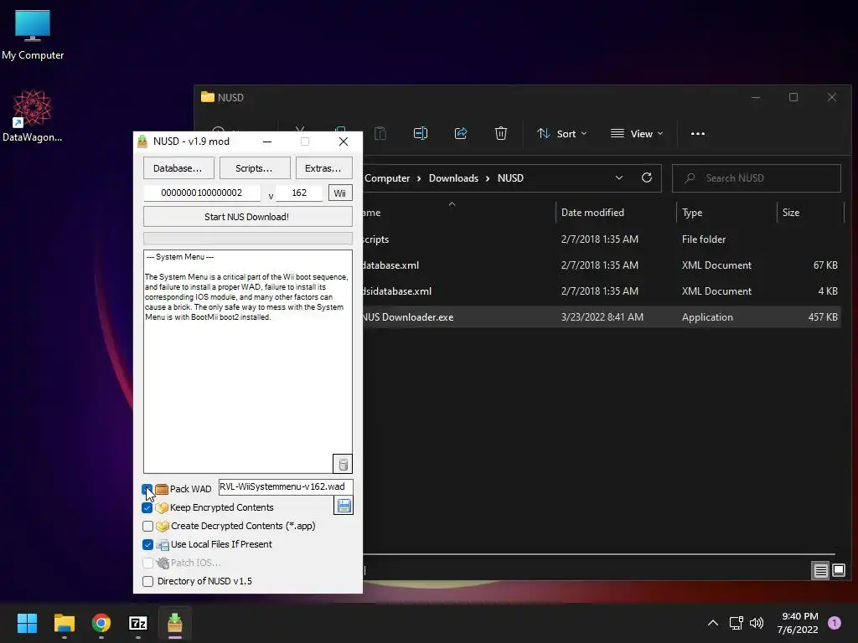Toggle the Pack WAD checkbox
Screen dimensions: 858x643
[x=147, y=489]
